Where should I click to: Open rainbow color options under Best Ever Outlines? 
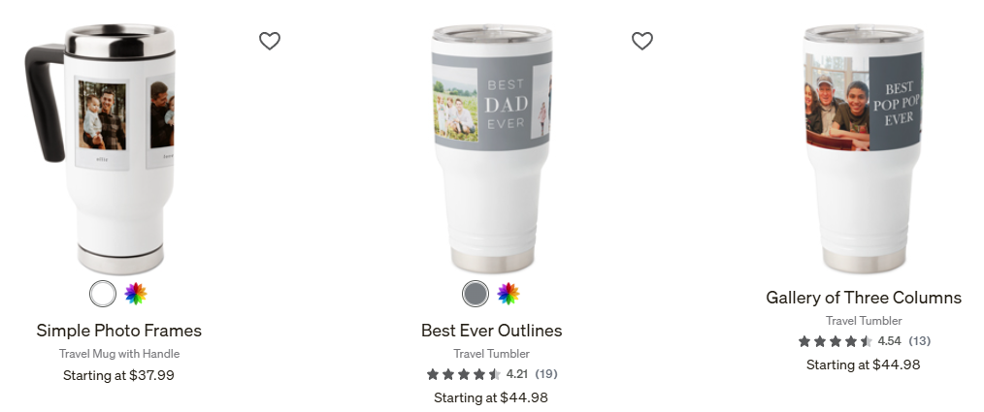click(508, 294)
